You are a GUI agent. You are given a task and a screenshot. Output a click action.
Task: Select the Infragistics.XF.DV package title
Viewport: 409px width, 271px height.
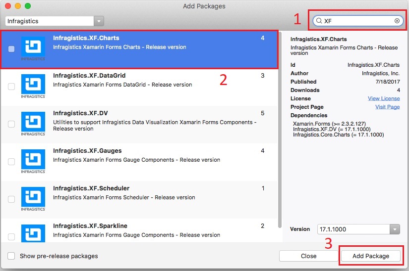[x=80, y=113]
